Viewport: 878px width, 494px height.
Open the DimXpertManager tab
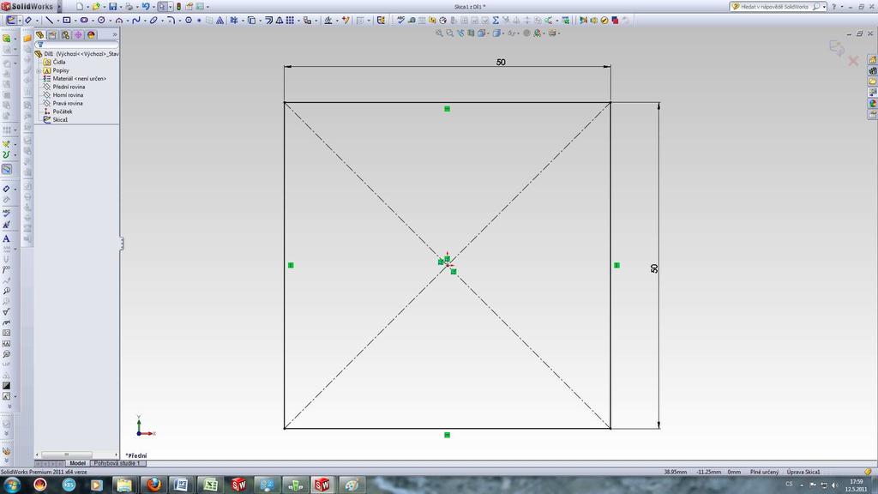(78, 34)
